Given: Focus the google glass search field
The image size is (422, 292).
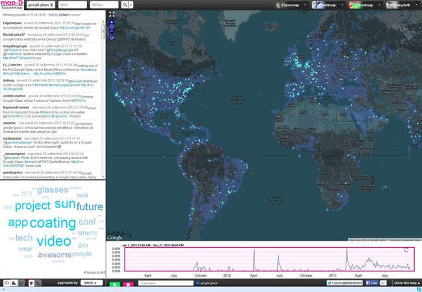Looking at the screenshot, I should (x=41, y=5).
